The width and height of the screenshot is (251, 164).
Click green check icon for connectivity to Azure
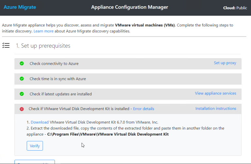[22, 63]
